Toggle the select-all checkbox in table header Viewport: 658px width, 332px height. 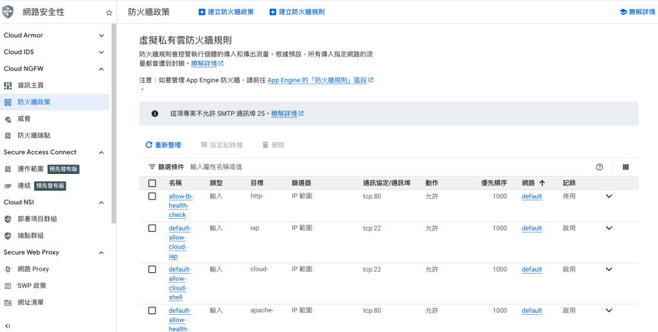[152, 183]
